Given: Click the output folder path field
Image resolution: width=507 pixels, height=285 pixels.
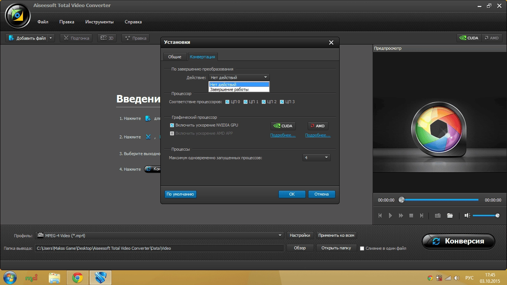Looking at the screenshot, I should point(160,248).
